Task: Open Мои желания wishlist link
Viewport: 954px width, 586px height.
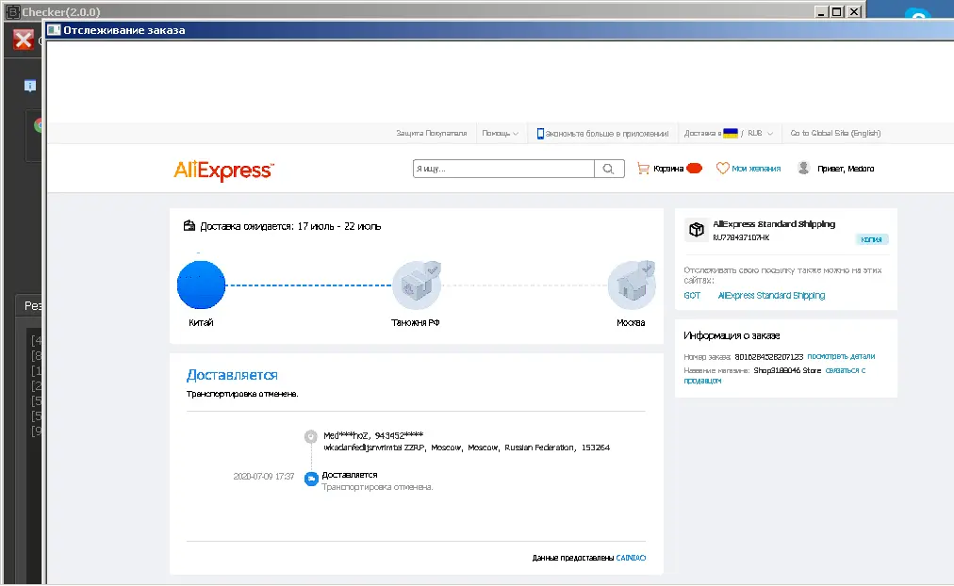Action: coord(756,169)
